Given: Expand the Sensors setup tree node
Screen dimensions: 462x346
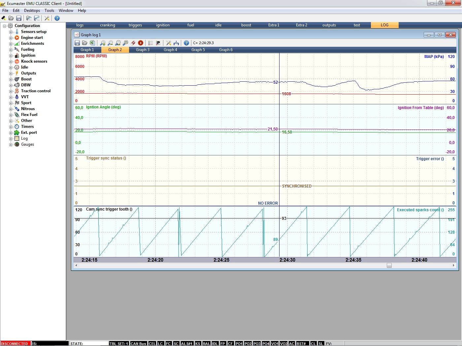Looking at the screenshot, I should click(11, 32).
